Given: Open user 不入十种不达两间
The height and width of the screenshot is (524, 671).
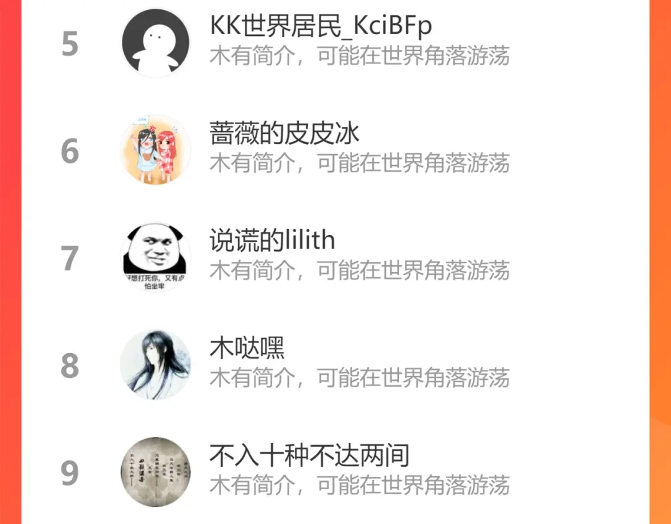Looking at the screenshot, I should pos(309,455).
